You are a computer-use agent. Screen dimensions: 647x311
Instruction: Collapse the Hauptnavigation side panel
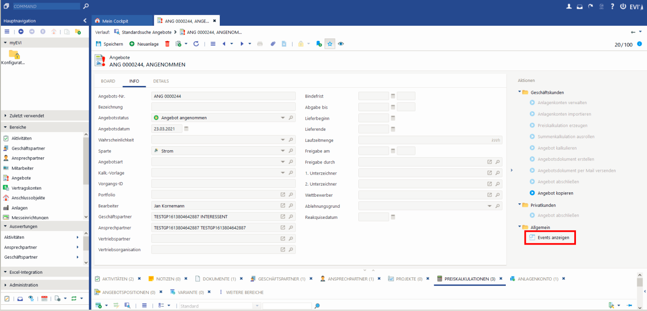85,21
